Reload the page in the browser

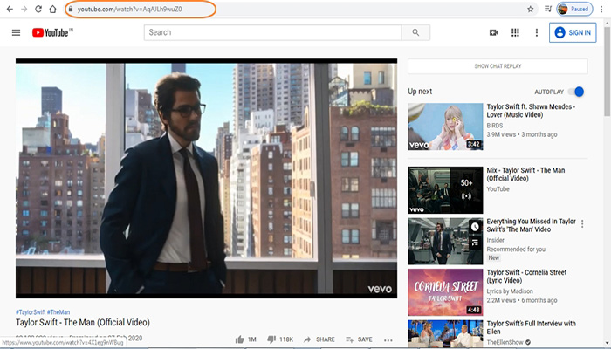pyautogui.click(x=38, y=9)
